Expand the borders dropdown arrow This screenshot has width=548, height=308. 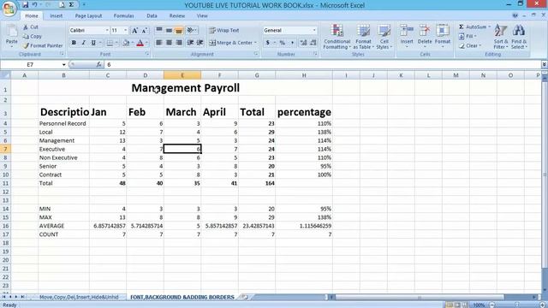click(116, 43)
